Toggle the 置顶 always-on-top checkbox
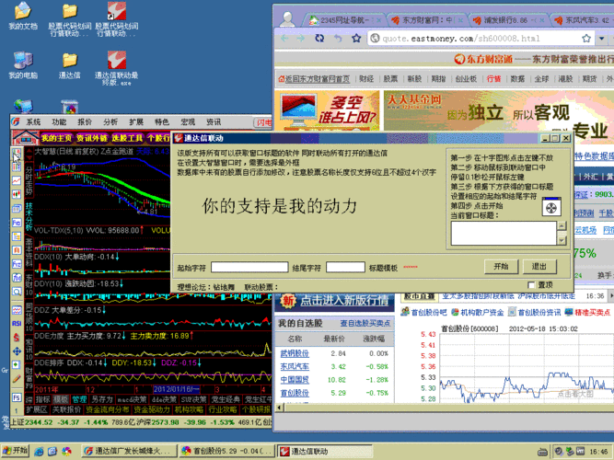The width and height of the screenshot is (614, 460). coord(531,285)
